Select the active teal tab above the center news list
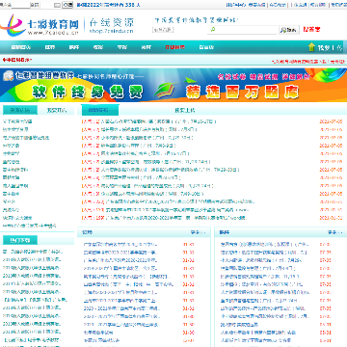Viewport: 347px width, 347px height. pyautogui.click(x=100, y=110)
